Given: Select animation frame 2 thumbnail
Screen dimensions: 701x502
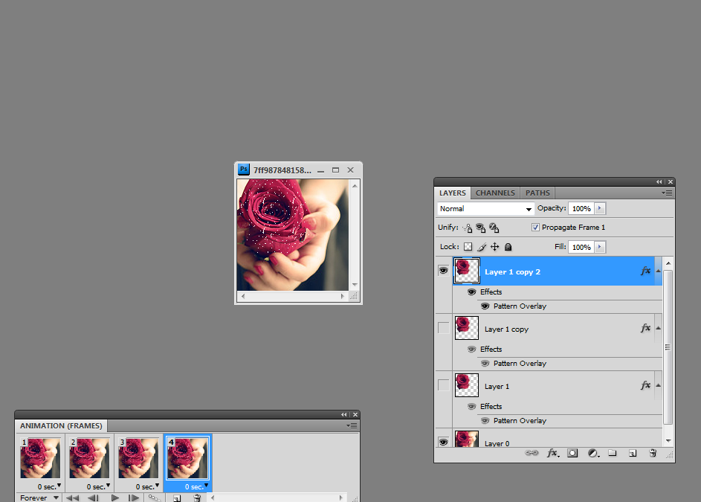Looking at the screenshot, I should click(89, 457).
